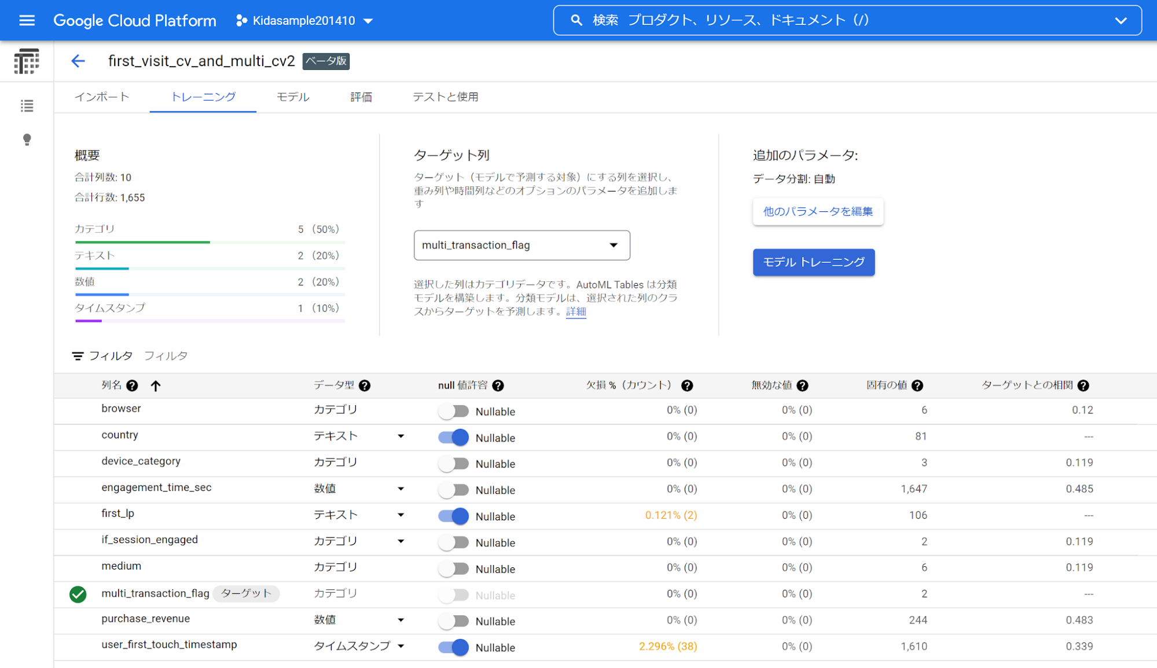Click sort arrow in 列名 column header
Image resolution: width=1157 pixels, height=668 pixels.
(156, 386)
